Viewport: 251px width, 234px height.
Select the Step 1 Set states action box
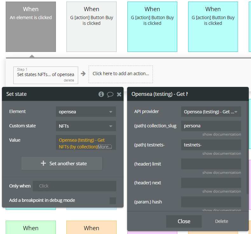[46, 75]
